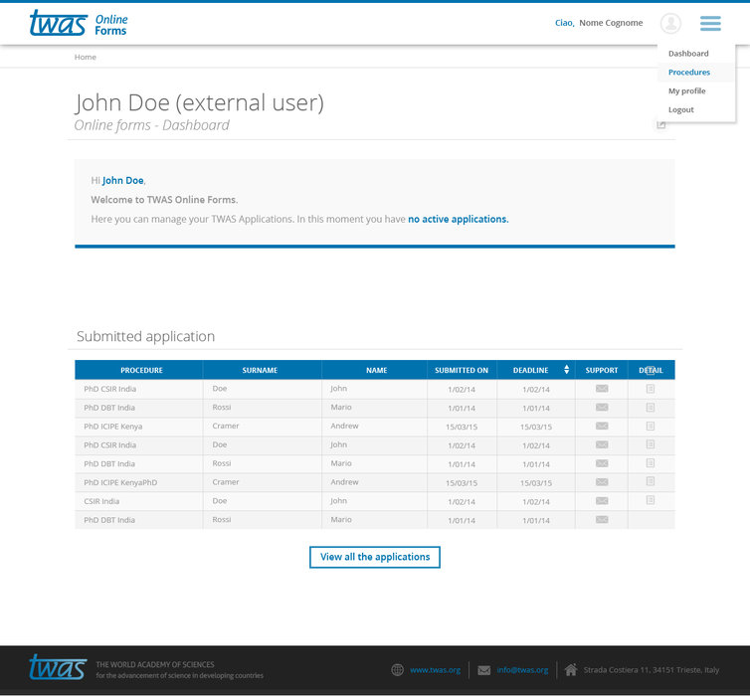
Task: Select Dashboard from the dropdown menu
Action: (x=688, y=54)
